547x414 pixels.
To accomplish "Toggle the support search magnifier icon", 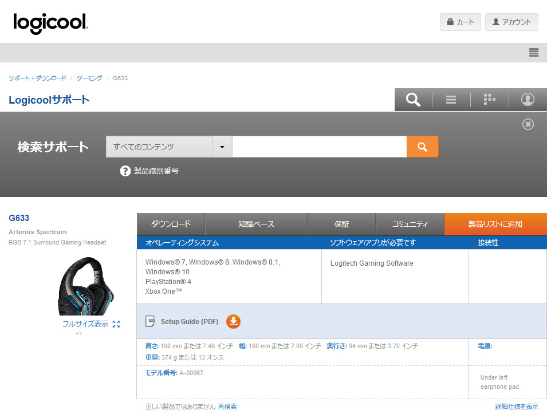I will click(413, 100).
